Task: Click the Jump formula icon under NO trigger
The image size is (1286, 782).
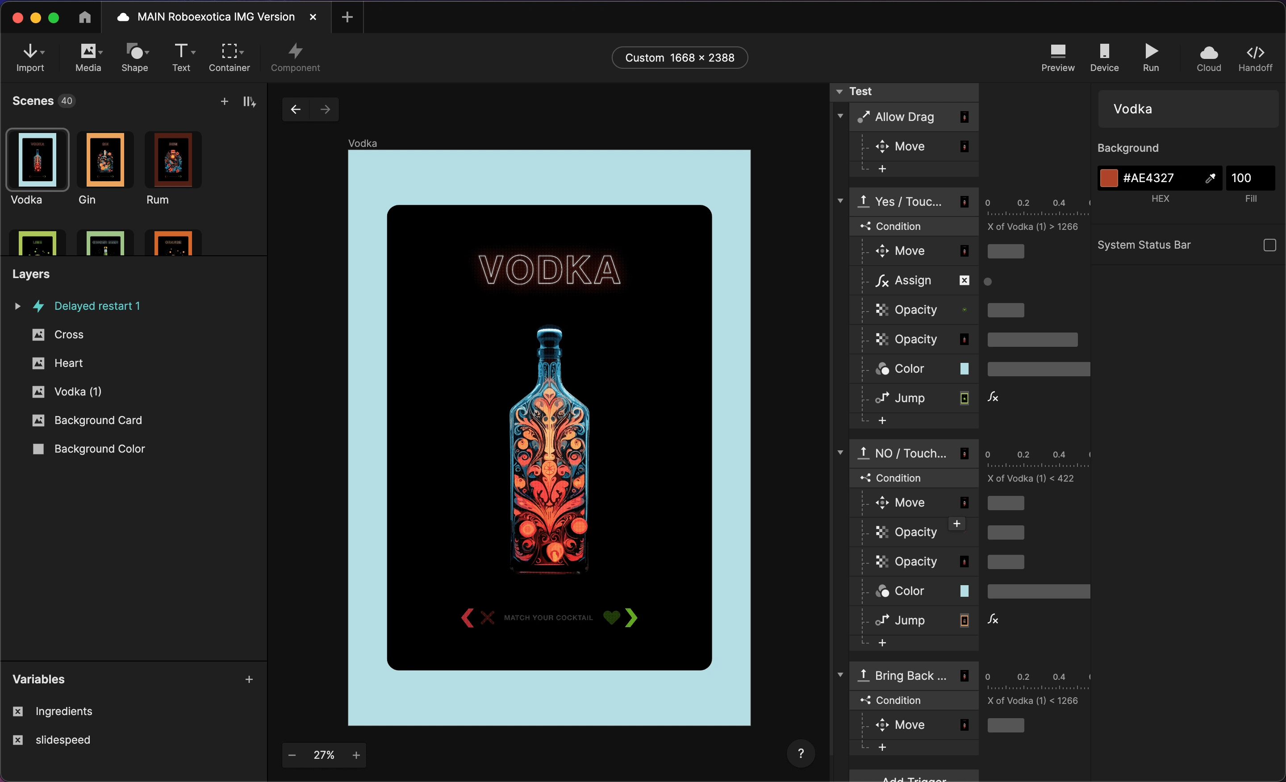Action: [x=993, y=620]
